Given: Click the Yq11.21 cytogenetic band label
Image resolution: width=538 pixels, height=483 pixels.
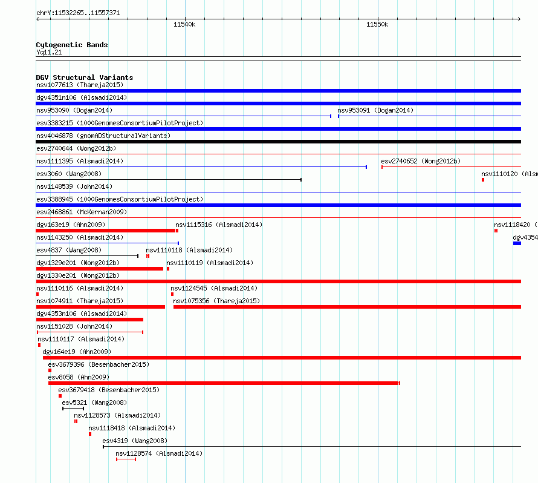Looking at the screenshot, I should coord(49,52).
